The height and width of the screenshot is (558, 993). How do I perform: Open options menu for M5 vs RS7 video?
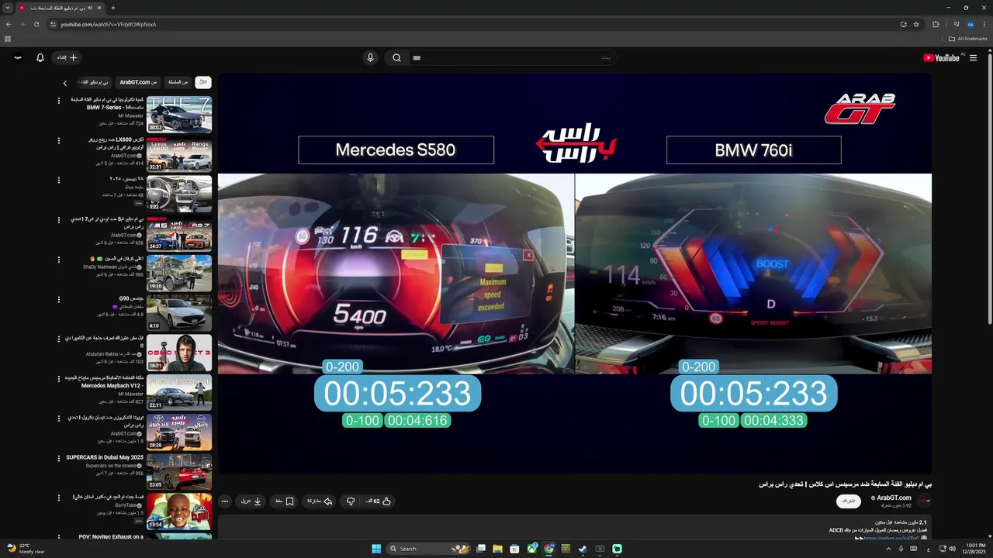coord(59,220)
